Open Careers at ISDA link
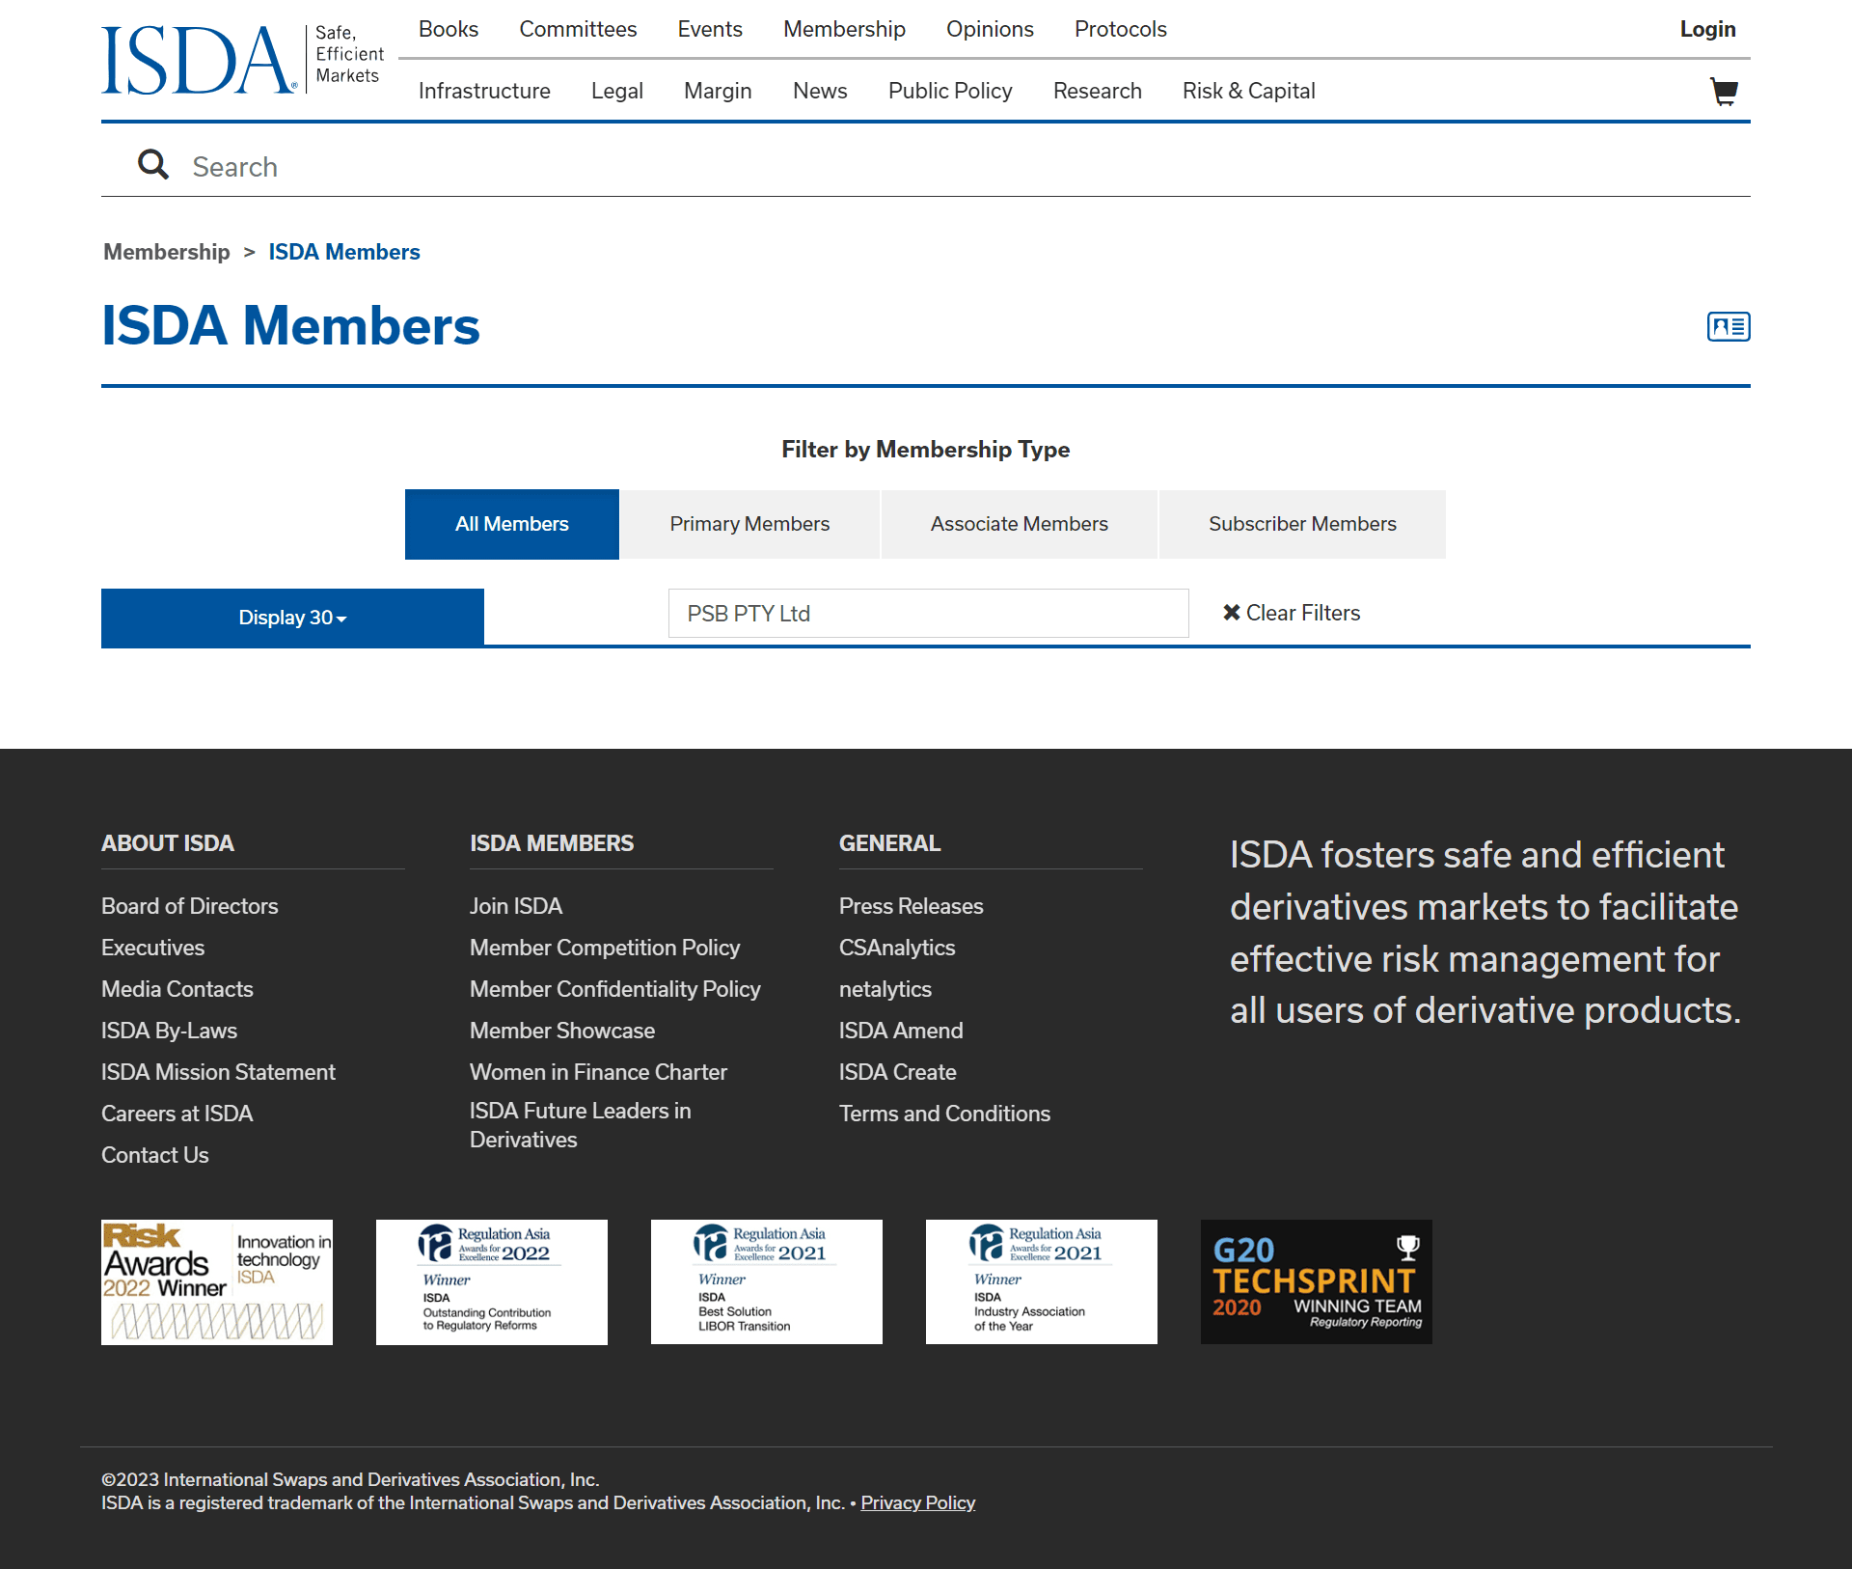The width and height of the screenshot is (1852, 1569). pyautogui.click(x=177, y=1114)
